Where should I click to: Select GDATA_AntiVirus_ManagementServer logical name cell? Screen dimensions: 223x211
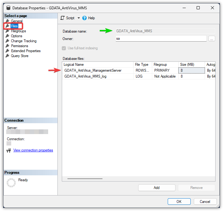click(98, 70)
